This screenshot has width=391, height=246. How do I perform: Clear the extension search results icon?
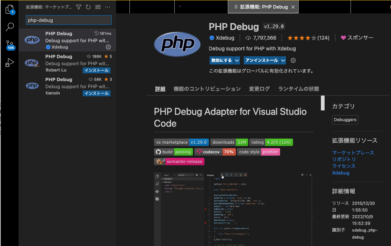click(98, 7)
